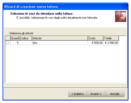The height and width of the screenshot is (103, 131).
Task: Click the Avanti > button
Action: tap(96, 94)
